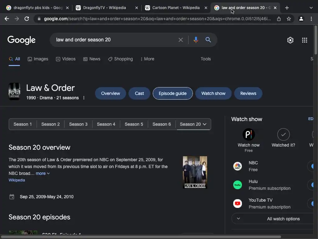Close the Cartoon Planet Wikipedia tab
This screenshot has width=318, height=239.
(206, 8)
